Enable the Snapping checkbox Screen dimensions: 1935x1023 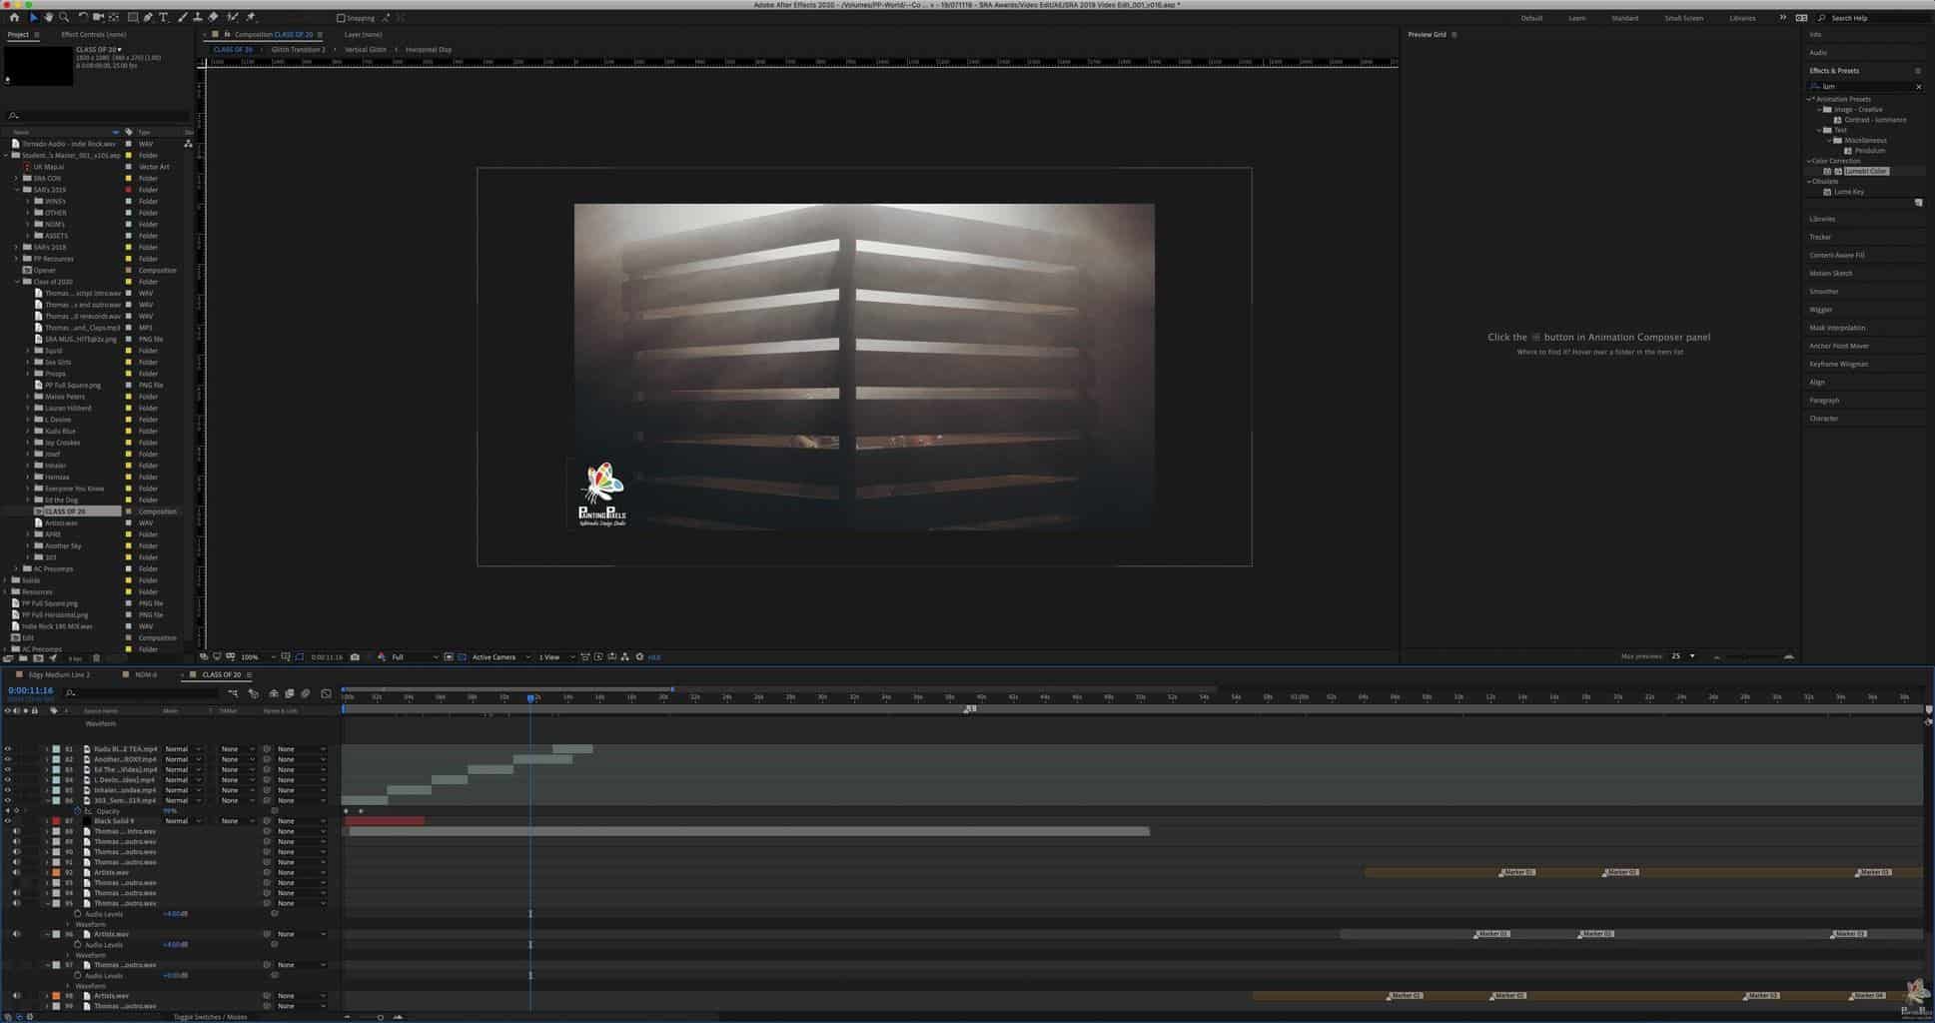point(341,18)
